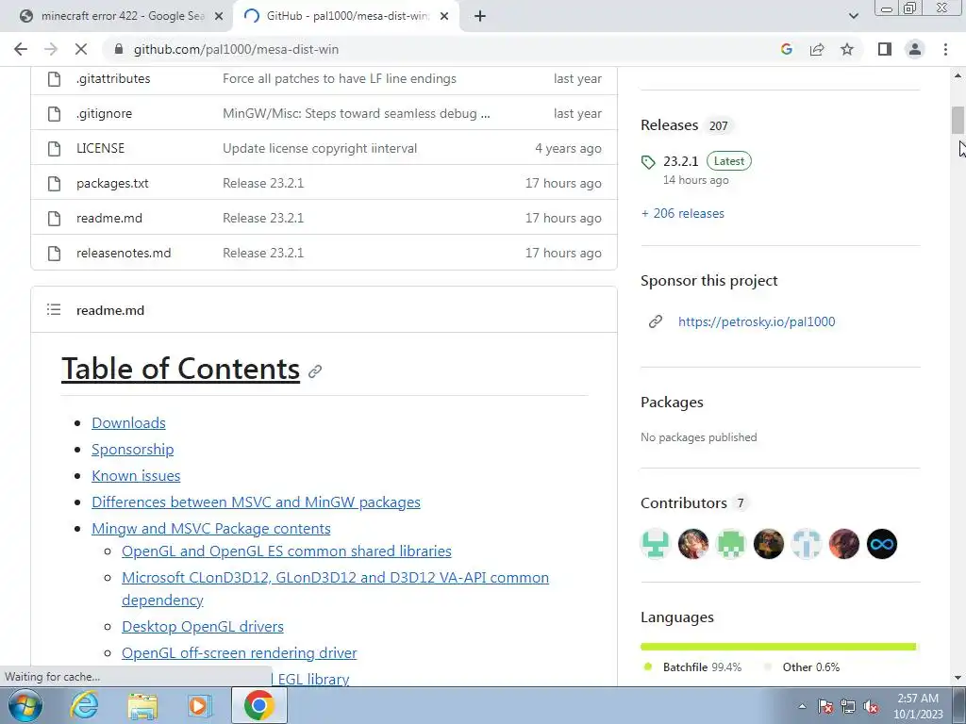This screenshot has height=724, width=966.
Task: Select the Other 0.6% language entry
Action: (x=802, y=667)
